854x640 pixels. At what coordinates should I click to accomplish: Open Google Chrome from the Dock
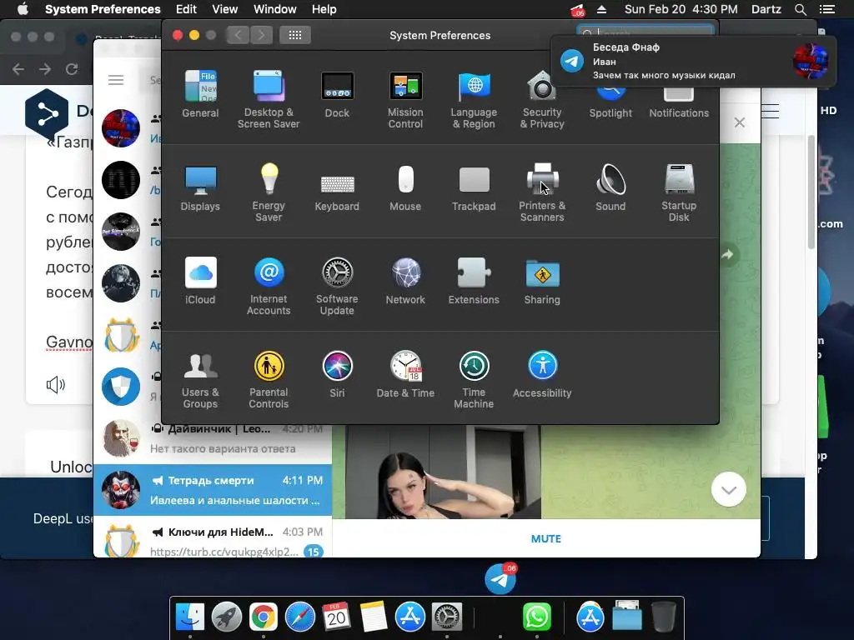tap(263, 617)
